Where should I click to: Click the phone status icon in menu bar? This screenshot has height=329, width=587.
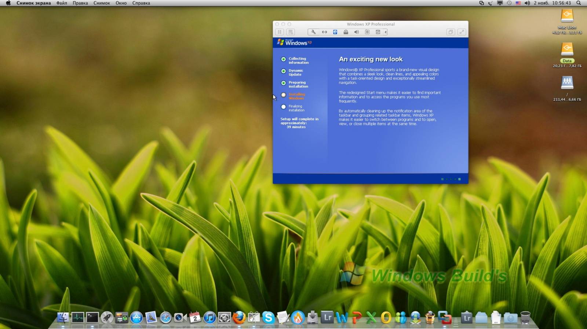click(x=491, y=3)
